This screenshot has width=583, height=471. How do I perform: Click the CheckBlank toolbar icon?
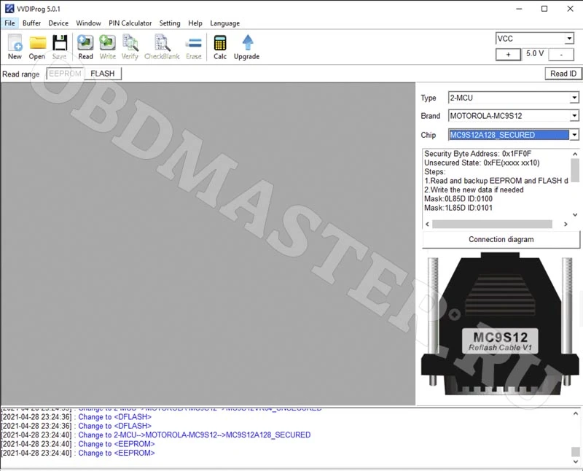[162, 47]
